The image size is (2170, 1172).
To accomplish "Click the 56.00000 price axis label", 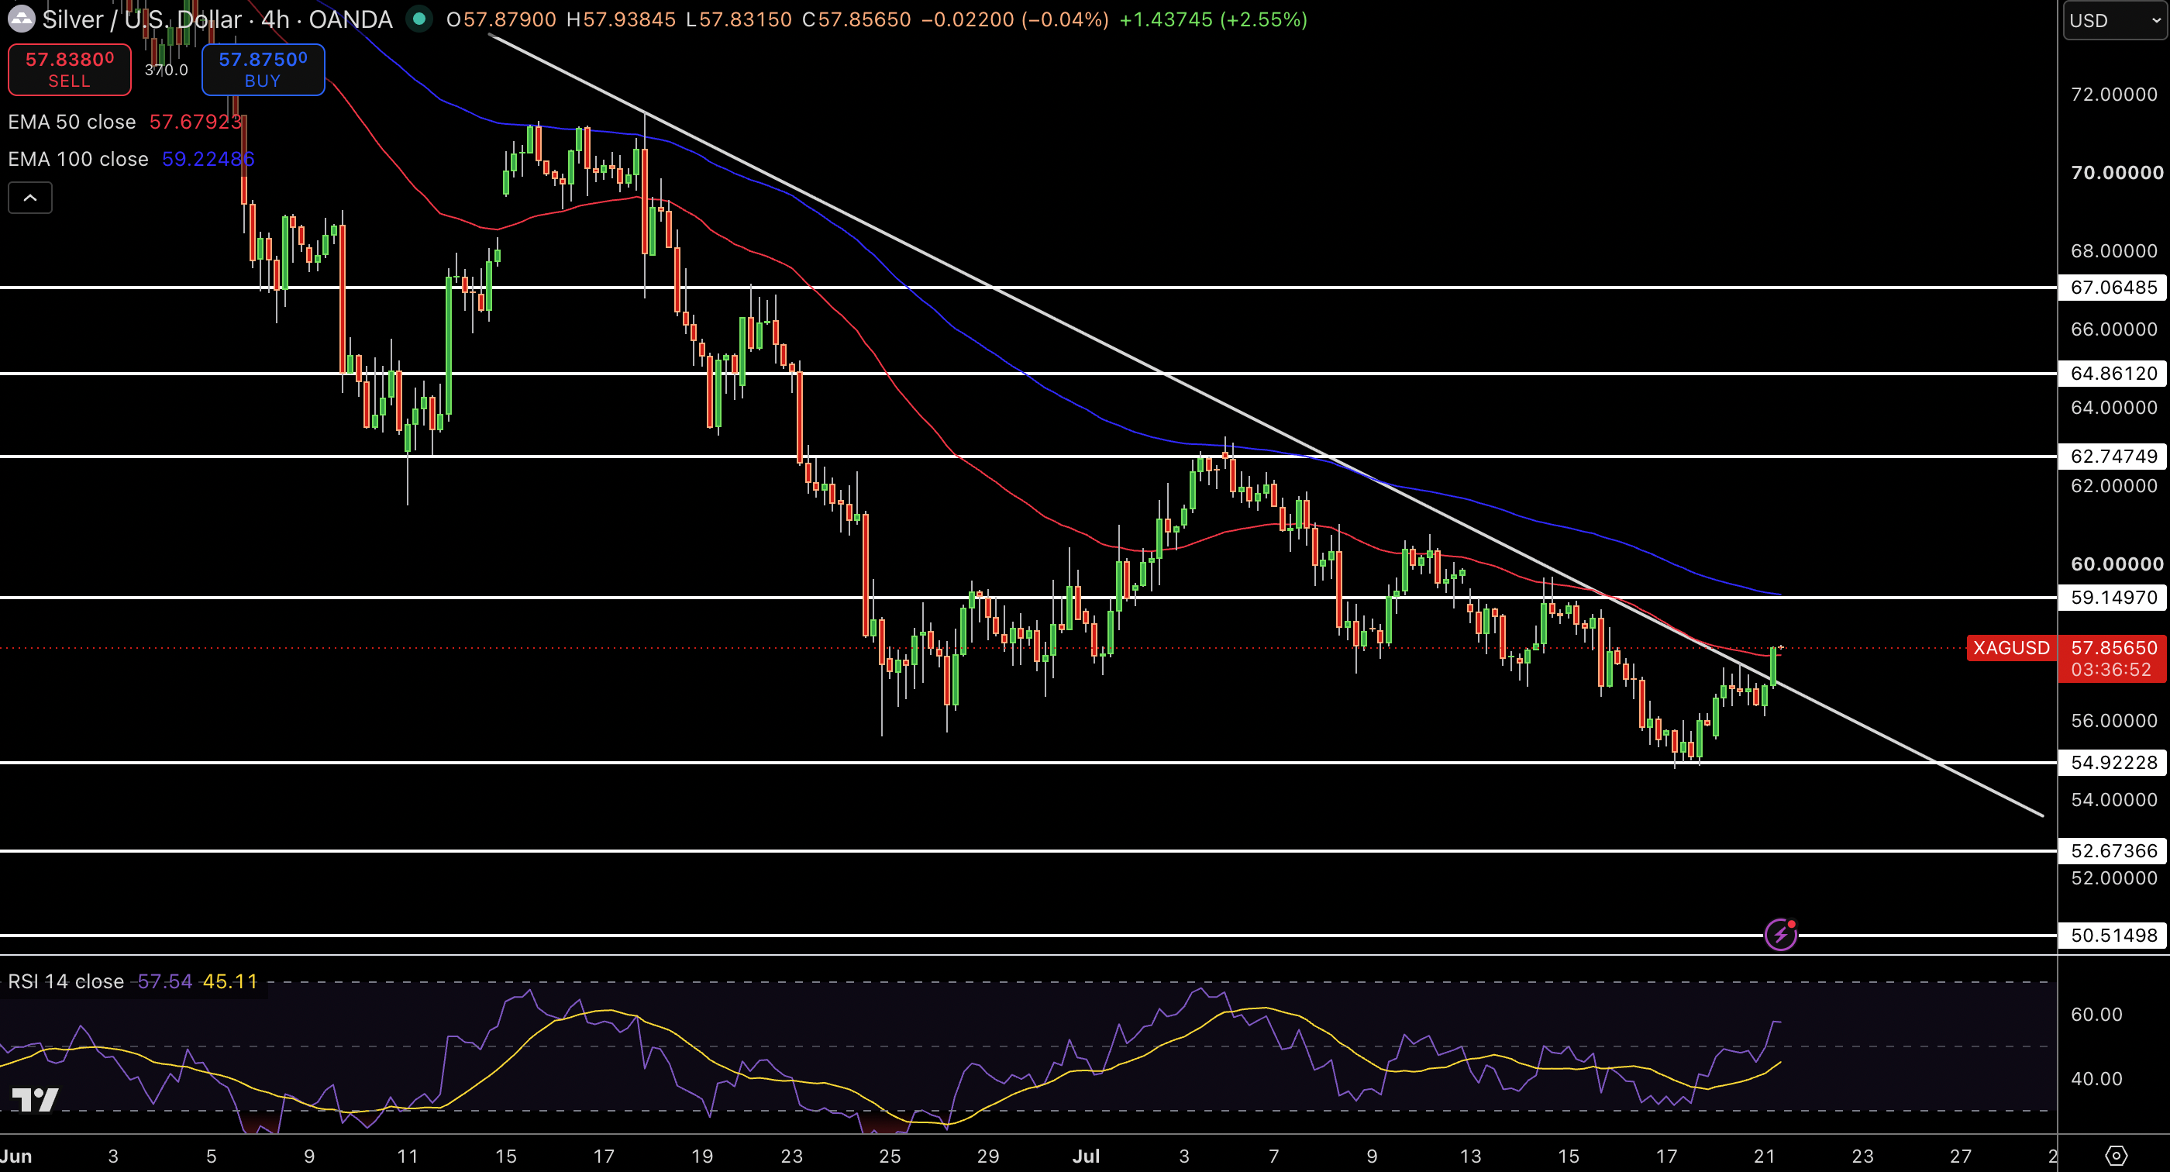I will (x=2114, y=721).
